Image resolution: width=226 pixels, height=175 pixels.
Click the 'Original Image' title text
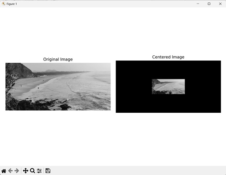(58, 59)
